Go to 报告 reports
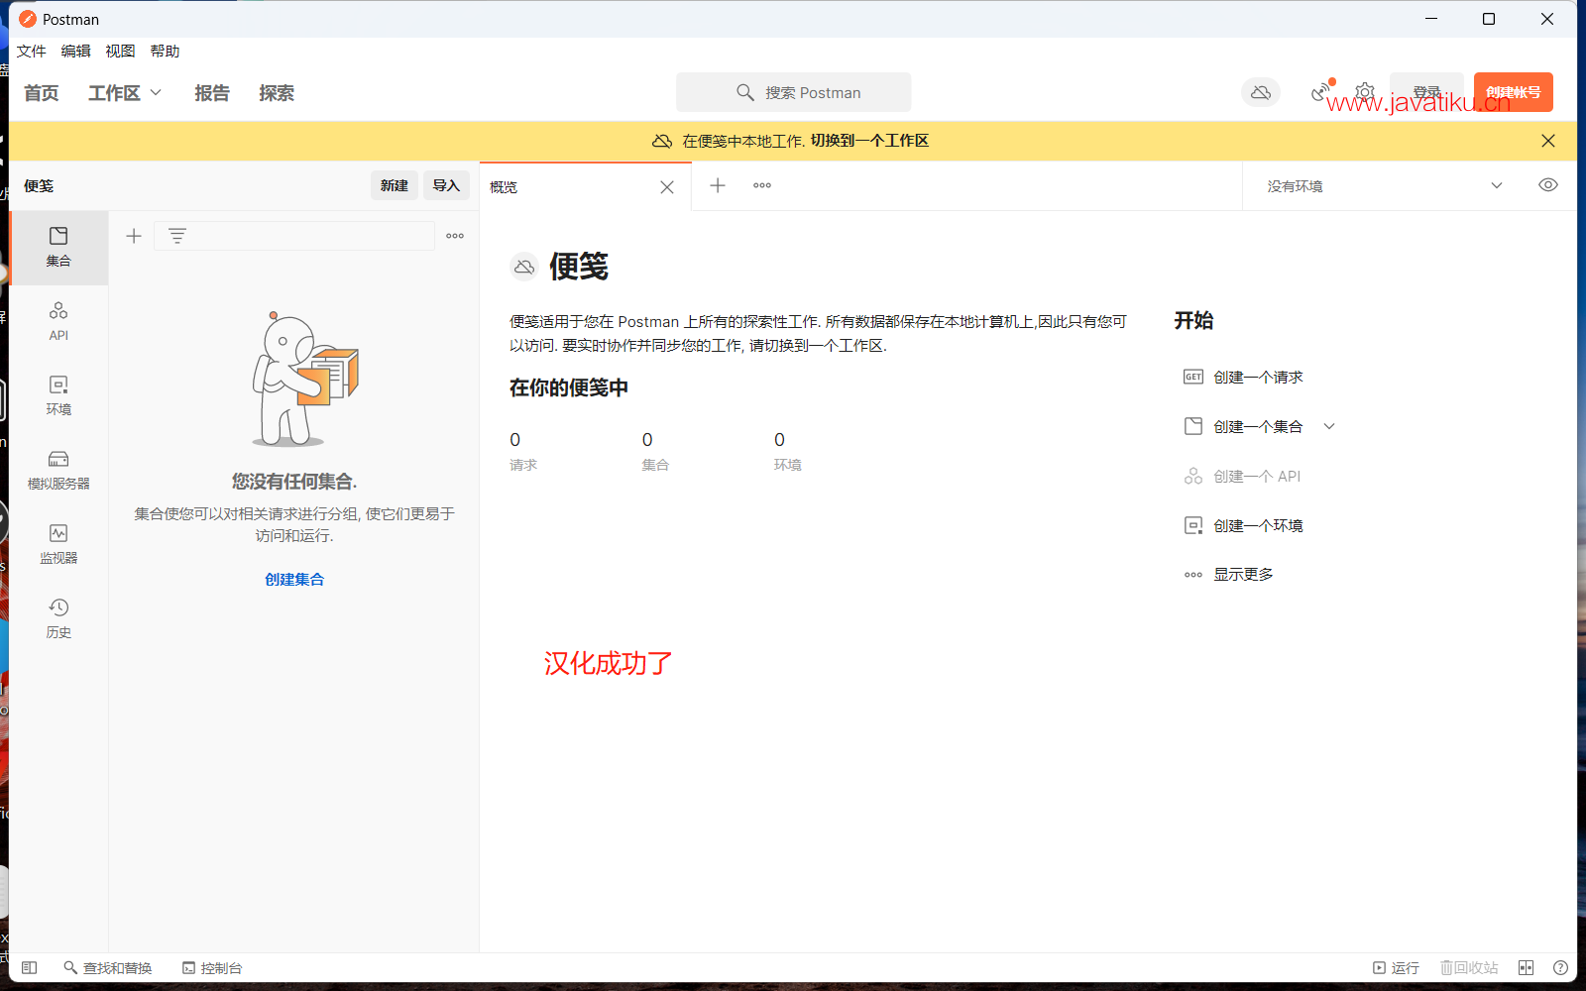Screen dimensions: 1586x991 212,93
